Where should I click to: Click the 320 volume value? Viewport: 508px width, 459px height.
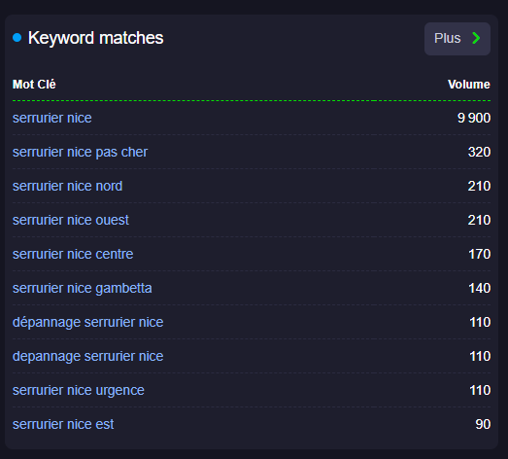click(x=479, y=152)
